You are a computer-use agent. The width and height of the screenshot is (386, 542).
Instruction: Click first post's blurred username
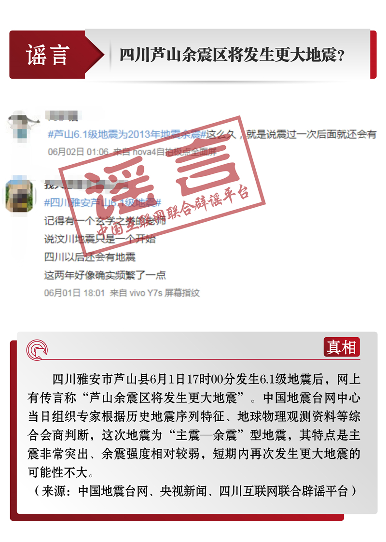click(x=63, y=116)
